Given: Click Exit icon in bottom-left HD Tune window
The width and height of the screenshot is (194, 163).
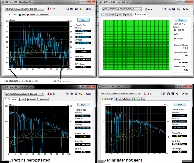Looking at the screenshot, I should [86, 94].
